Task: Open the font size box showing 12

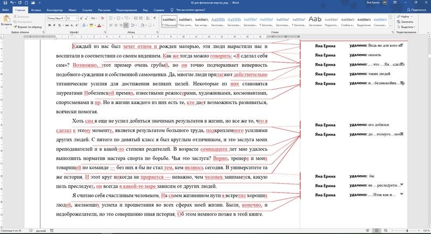Action: point(72,18)
